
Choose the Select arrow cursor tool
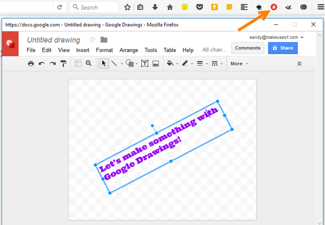103,64
